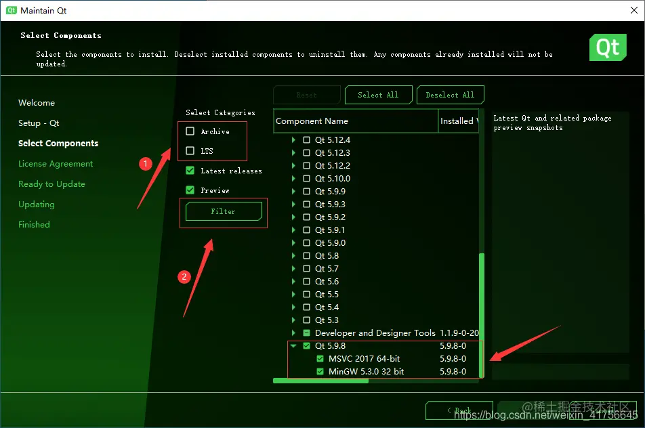The image size is (645, 428).
Task: Enable the Archive category checkbox
Action: [x=190, y=131]
